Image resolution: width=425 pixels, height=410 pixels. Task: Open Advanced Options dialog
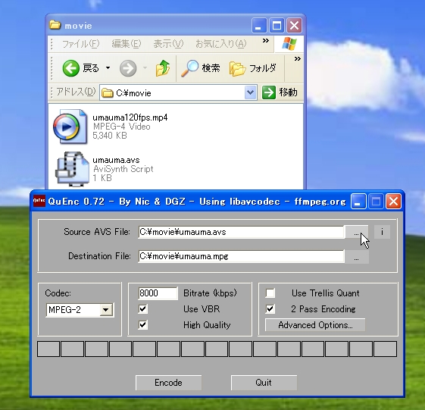click(315, 325)
